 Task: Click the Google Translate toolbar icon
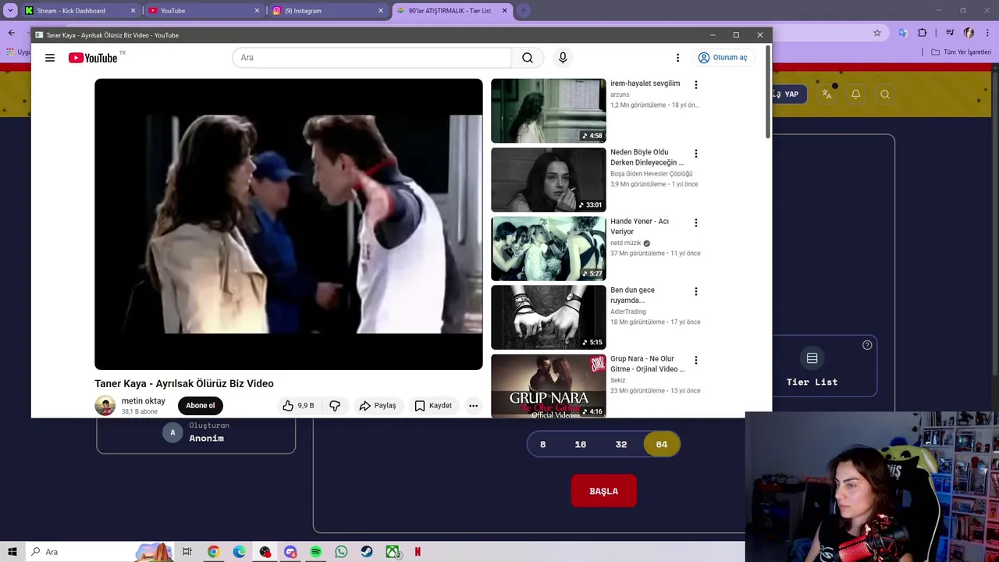pos(902,33)
